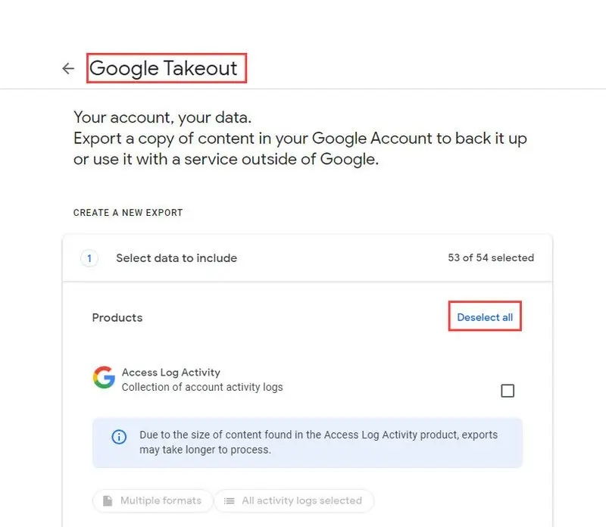Click the blue info circle icon
Screen dimensions: 606x527
[119, 437]
